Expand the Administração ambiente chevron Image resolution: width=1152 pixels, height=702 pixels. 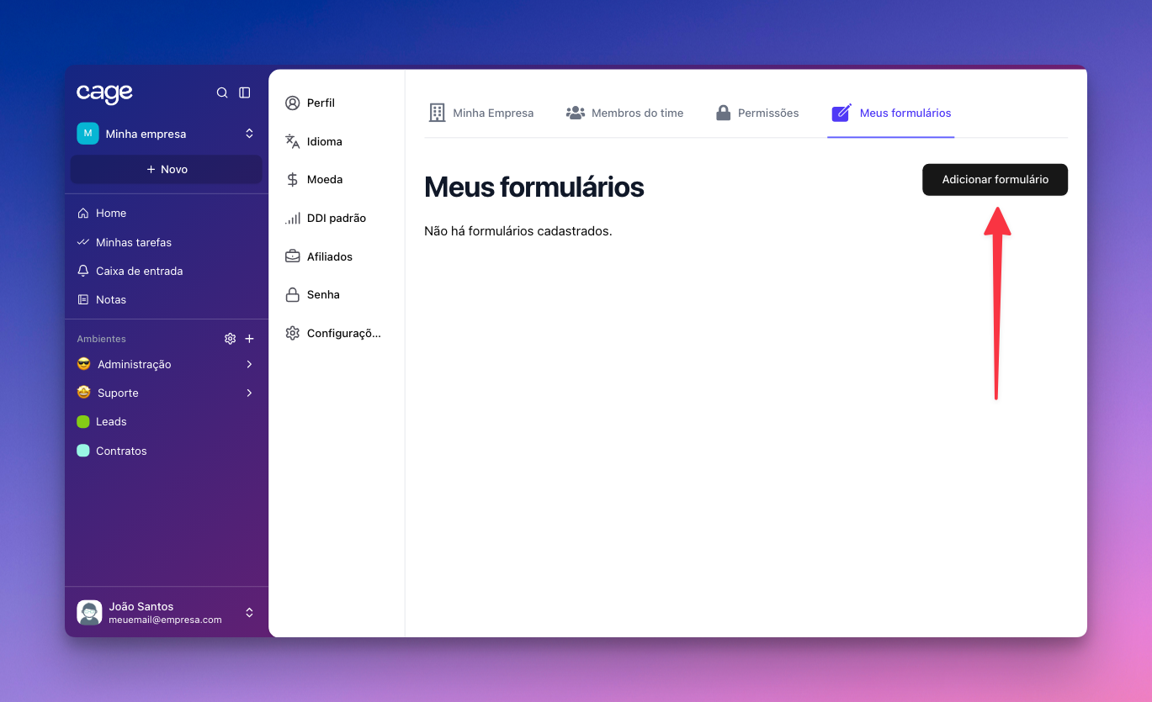click(249, 364)
